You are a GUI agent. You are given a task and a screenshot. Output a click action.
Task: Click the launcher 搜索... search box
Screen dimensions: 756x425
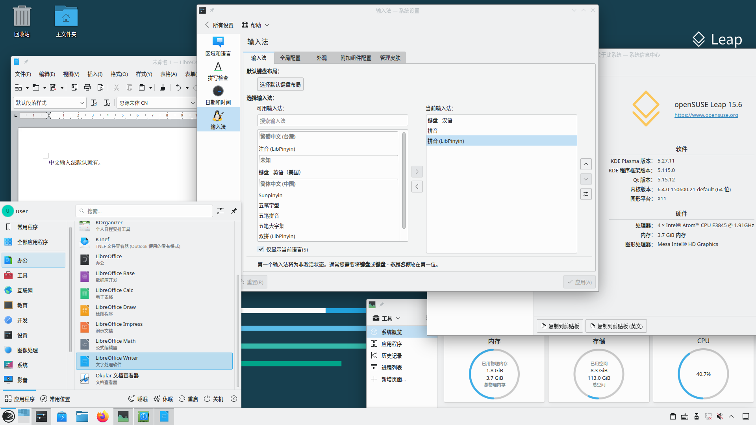[144, 211]
